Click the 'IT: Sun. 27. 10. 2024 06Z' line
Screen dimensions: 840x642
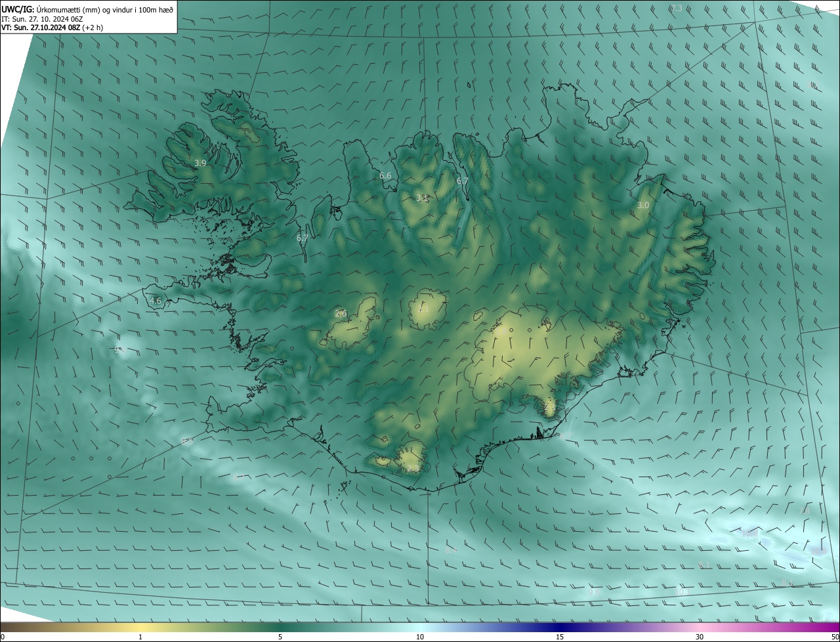[x=41, y=18]
